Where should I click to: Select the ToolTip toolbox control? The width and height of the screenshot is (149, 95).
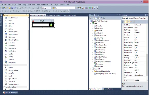coord(11,57)
